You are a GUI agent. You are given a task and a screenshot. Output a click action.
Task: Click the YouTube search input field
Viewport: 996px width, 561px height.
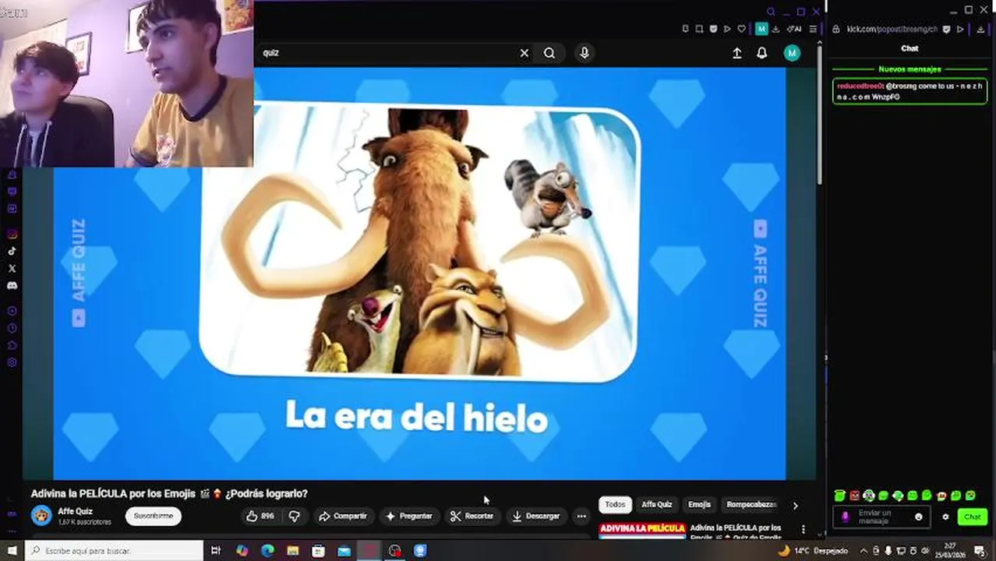[386, 53]
